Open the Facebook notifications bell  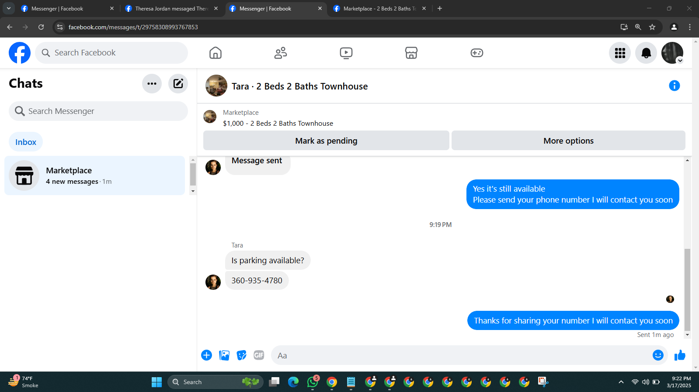646,53
